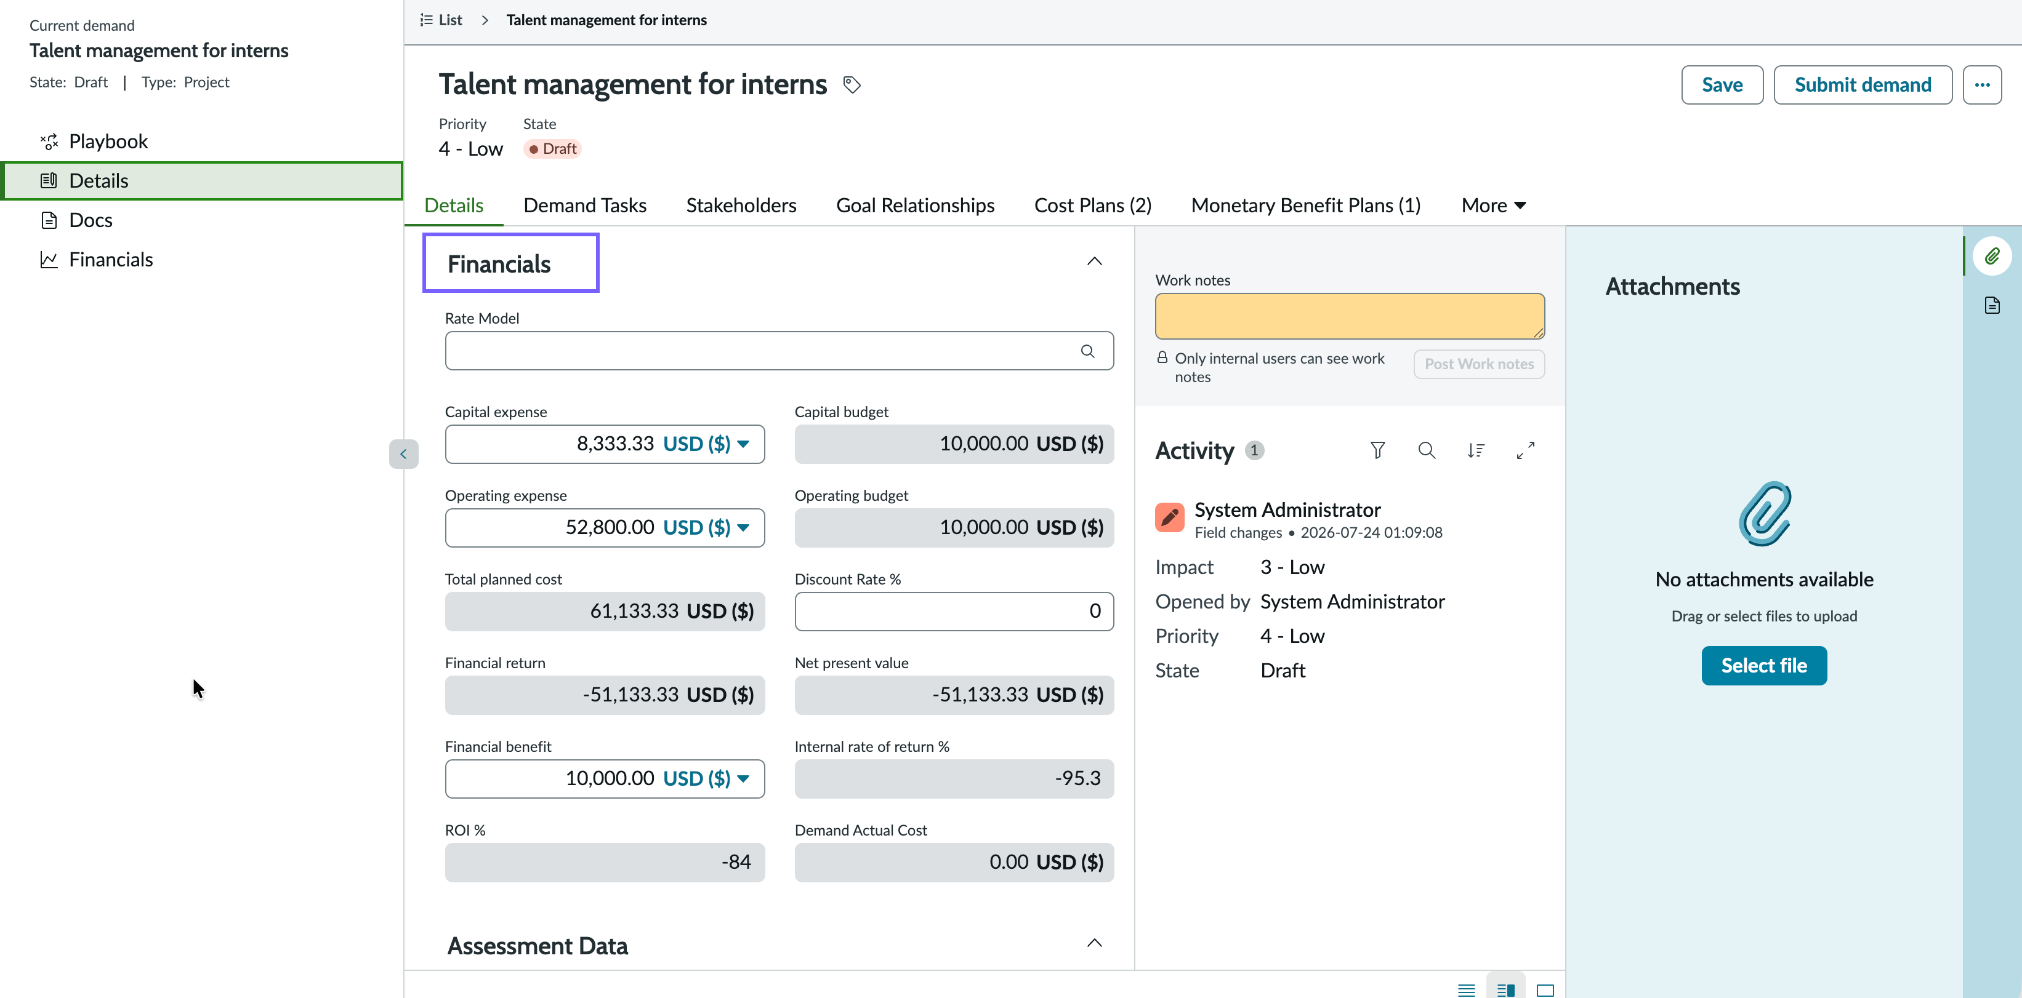Click the Submit demand button
The height and width of the screenshot is (998, 2022).
coord(1862,85)
